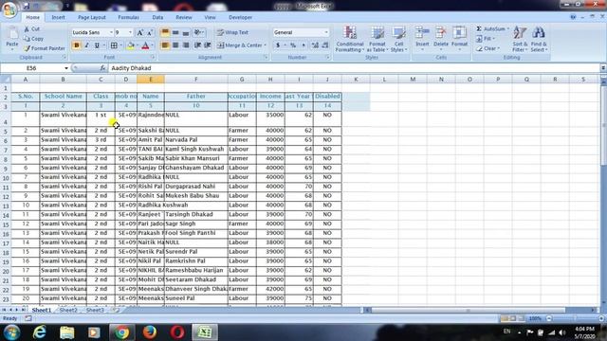This screenshot has width=607, height=341.
Task: Switch to the Formulas tab
Action: (x=129, y=17)
